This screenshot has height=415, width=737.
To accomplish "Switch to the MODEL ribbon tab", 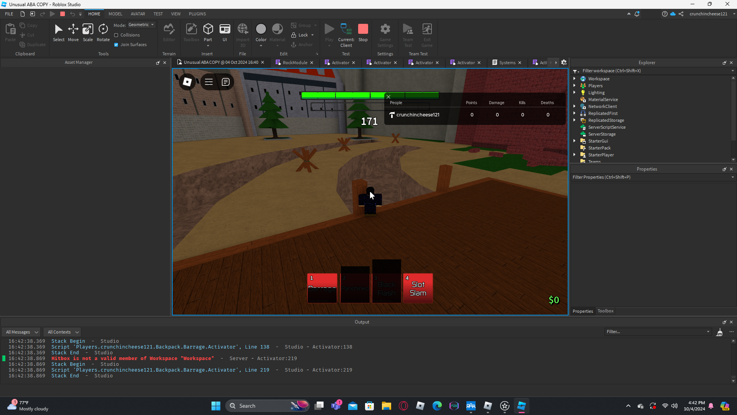I will (x=115, y=14).
